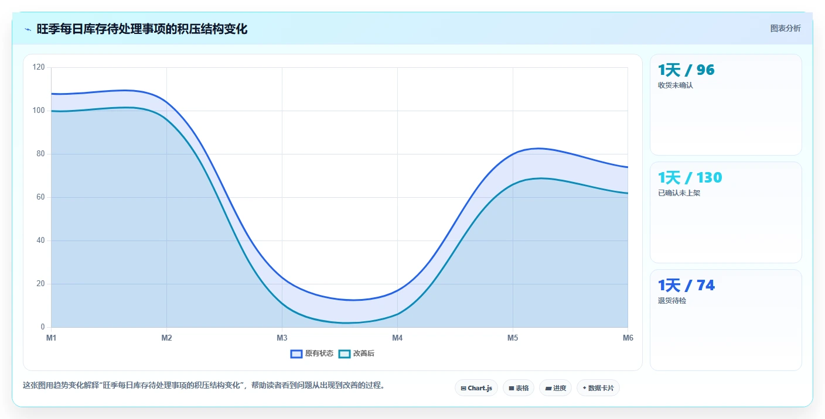The width and height of the screenshot is (825, 419).
Task: Click the teal 改善后 legend color box
Action: (x=345, y=353)
